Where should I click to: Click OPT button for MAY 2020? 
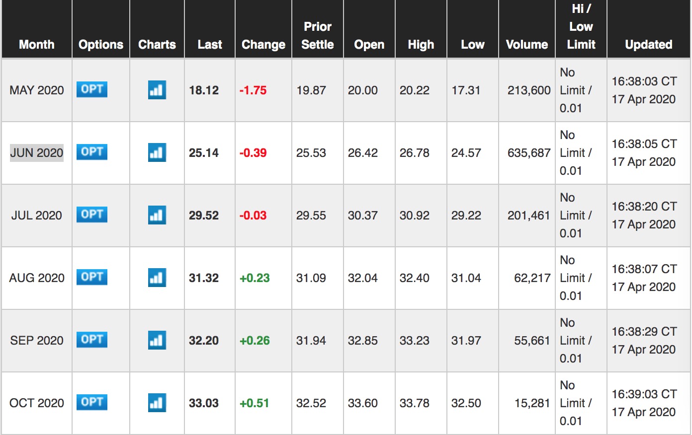click(92, 89)
